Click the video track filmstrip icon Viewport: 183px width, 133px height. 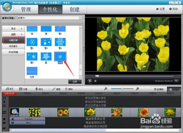[4, 113]
